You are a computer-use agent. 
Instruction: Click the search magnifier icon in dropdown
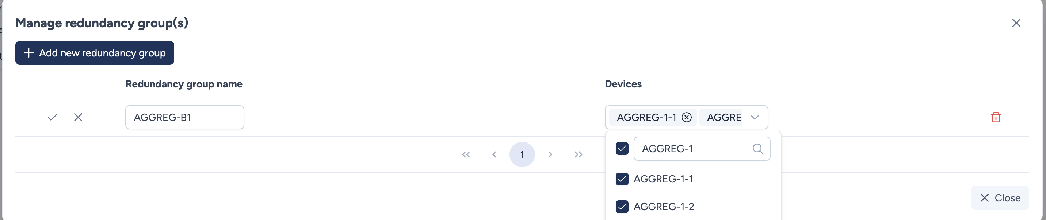pyautogui.click(x=757, y=149)
